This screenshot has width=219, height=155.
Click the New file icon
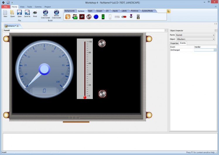click(x=5, y=13)
